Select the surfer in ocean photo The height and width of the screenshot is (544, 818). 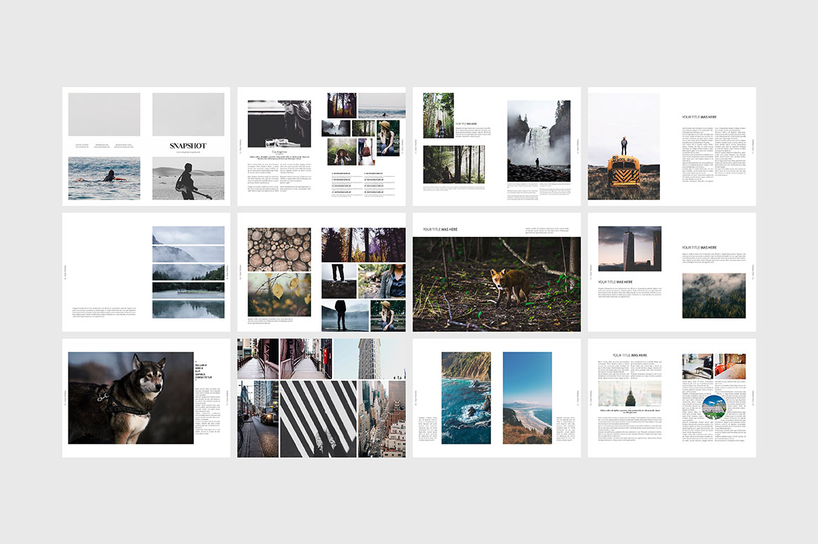click(x=104, y=178)
